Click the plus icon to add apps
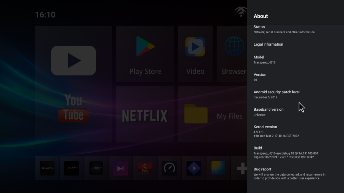 point(242,168)
